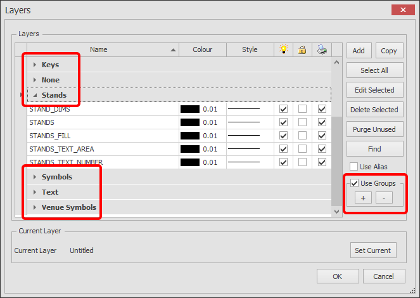Toggle print checkbox for STANDS_TEXT_AREA layer
Image resolution: width=420 pixels, height=298 pixels.
coord(322,149)
